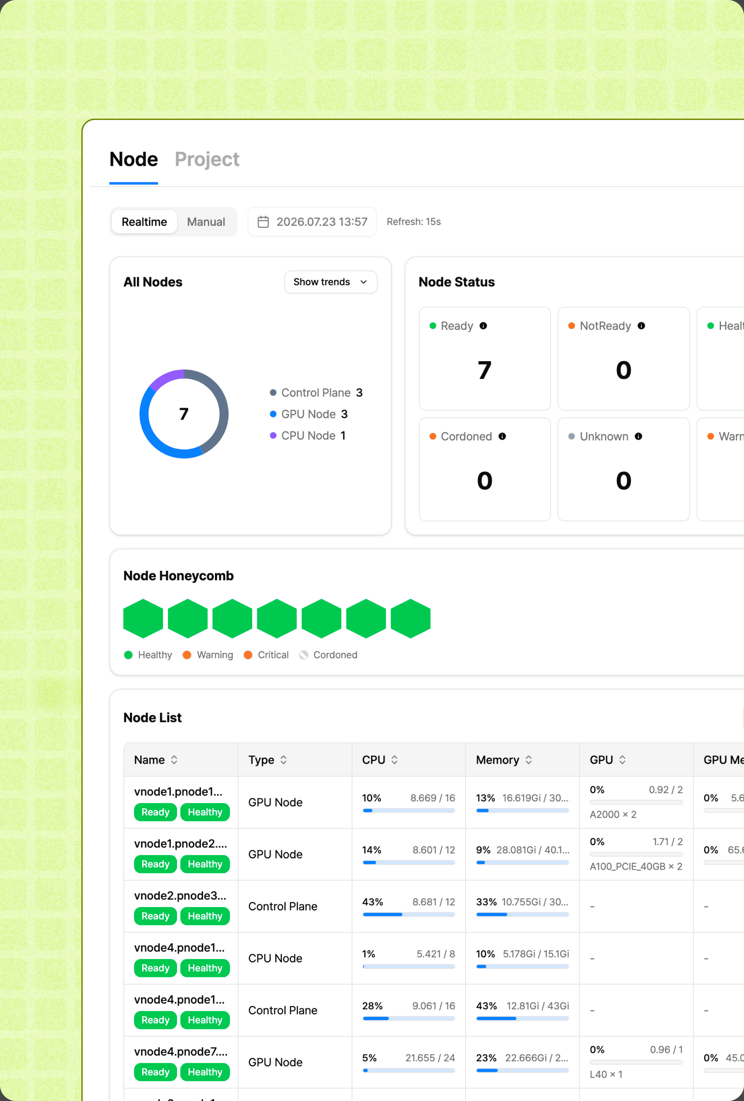
Task: Click the A100_PCIE_40GB × 2 GPU label
Action: [635, 866]
